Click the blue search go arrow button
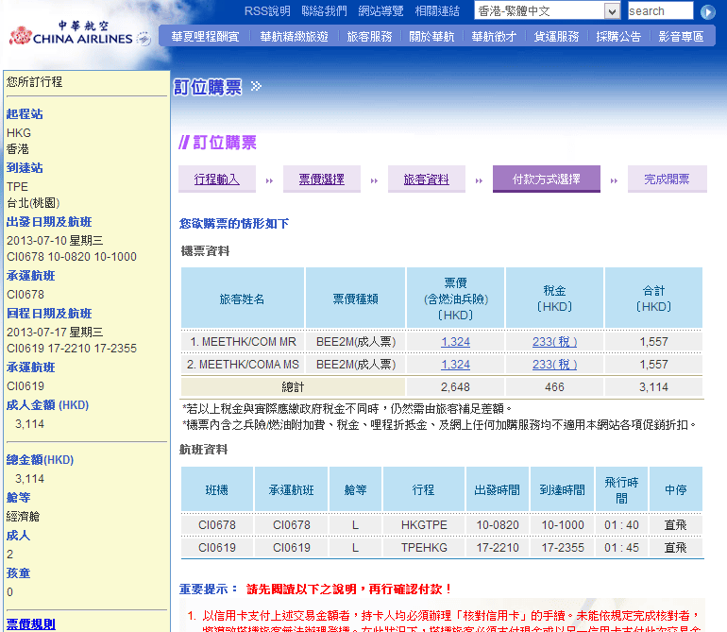Viewport: 727px width, 632px height. (x=708, y=11)
